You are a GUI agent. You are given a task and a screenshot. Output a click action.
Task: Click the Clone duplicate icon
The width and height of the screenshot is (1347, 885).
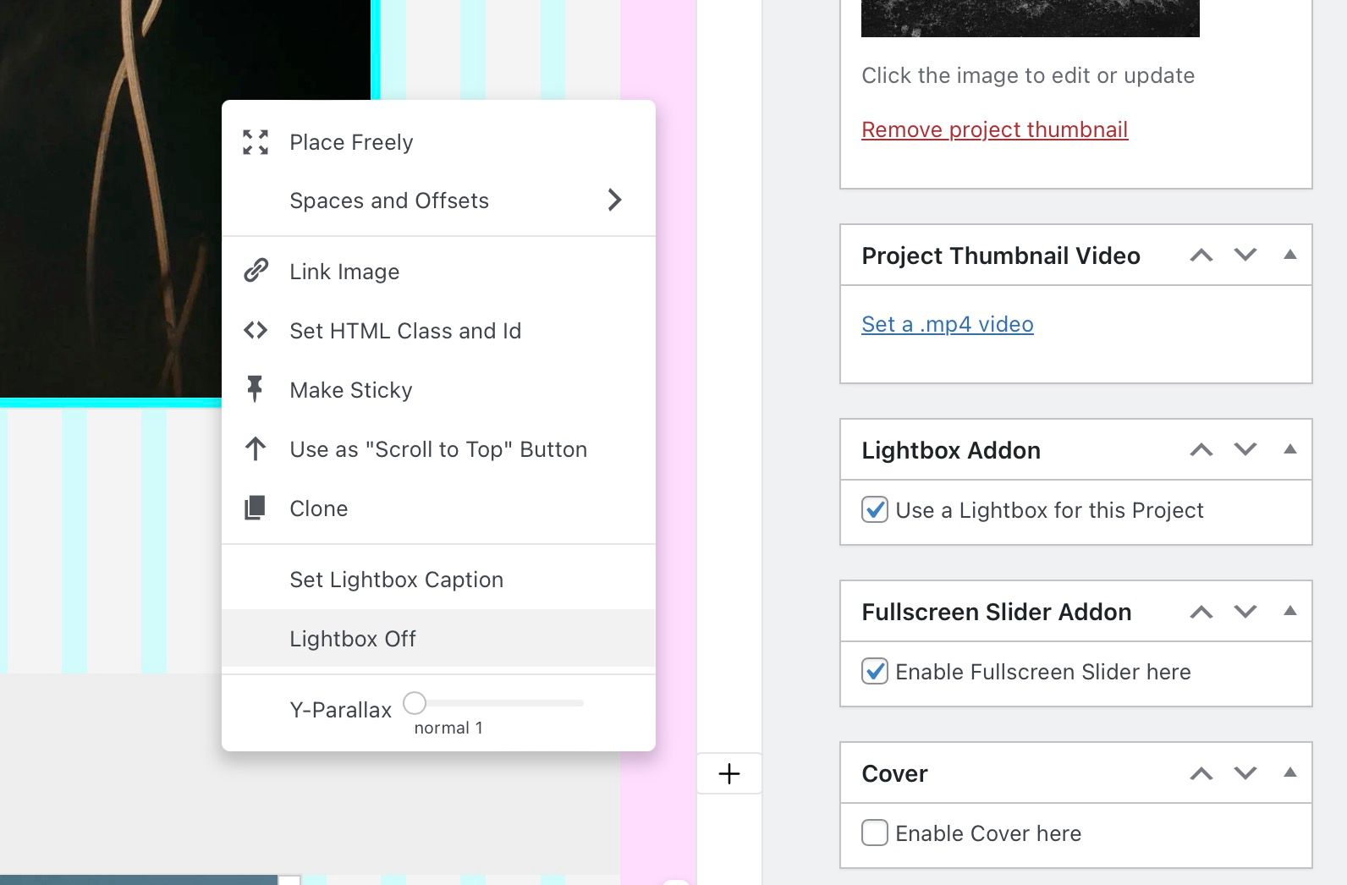click(x=255, y=508)
